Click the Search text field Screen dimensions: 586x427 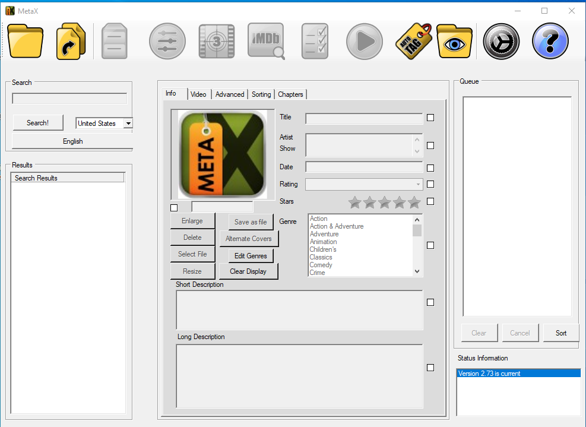pos(69,99)
